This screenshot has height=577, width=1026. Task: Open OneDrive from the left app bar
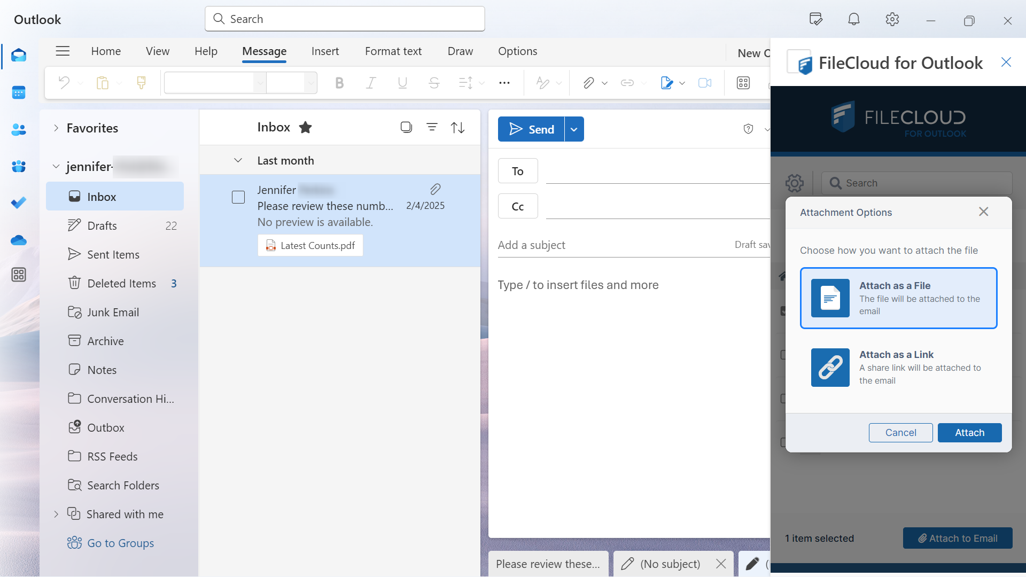coord(19,240)
